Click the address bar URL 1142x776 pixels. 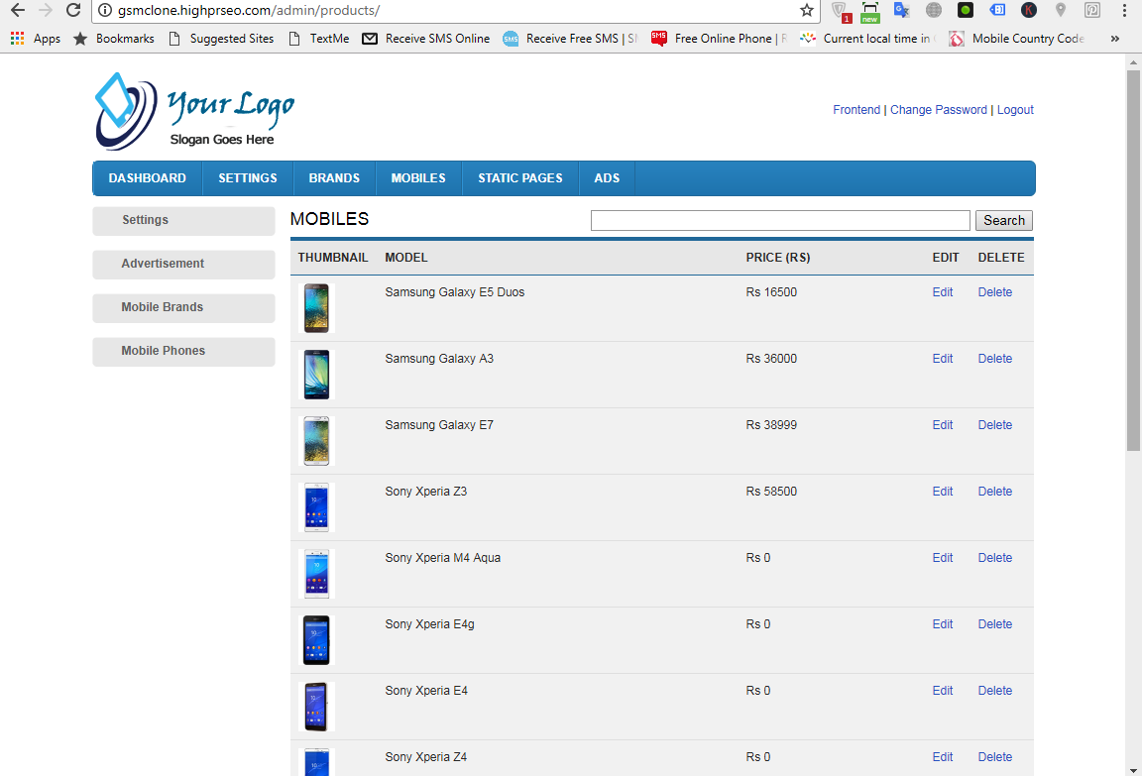click(x=249, y=10)
